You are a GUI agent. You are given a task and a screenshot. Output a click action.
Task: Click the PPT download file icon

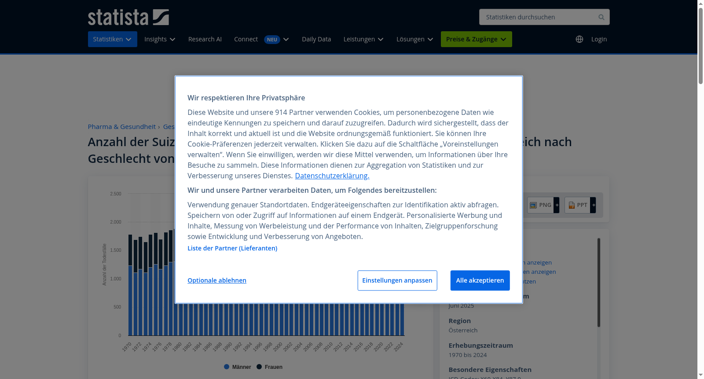tap(572, 205)
